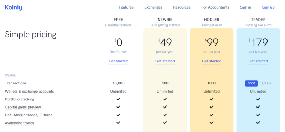Viewport: 285px width, 132px height.
Task: Click the Avalanche trades label
Action: (20, 123)
